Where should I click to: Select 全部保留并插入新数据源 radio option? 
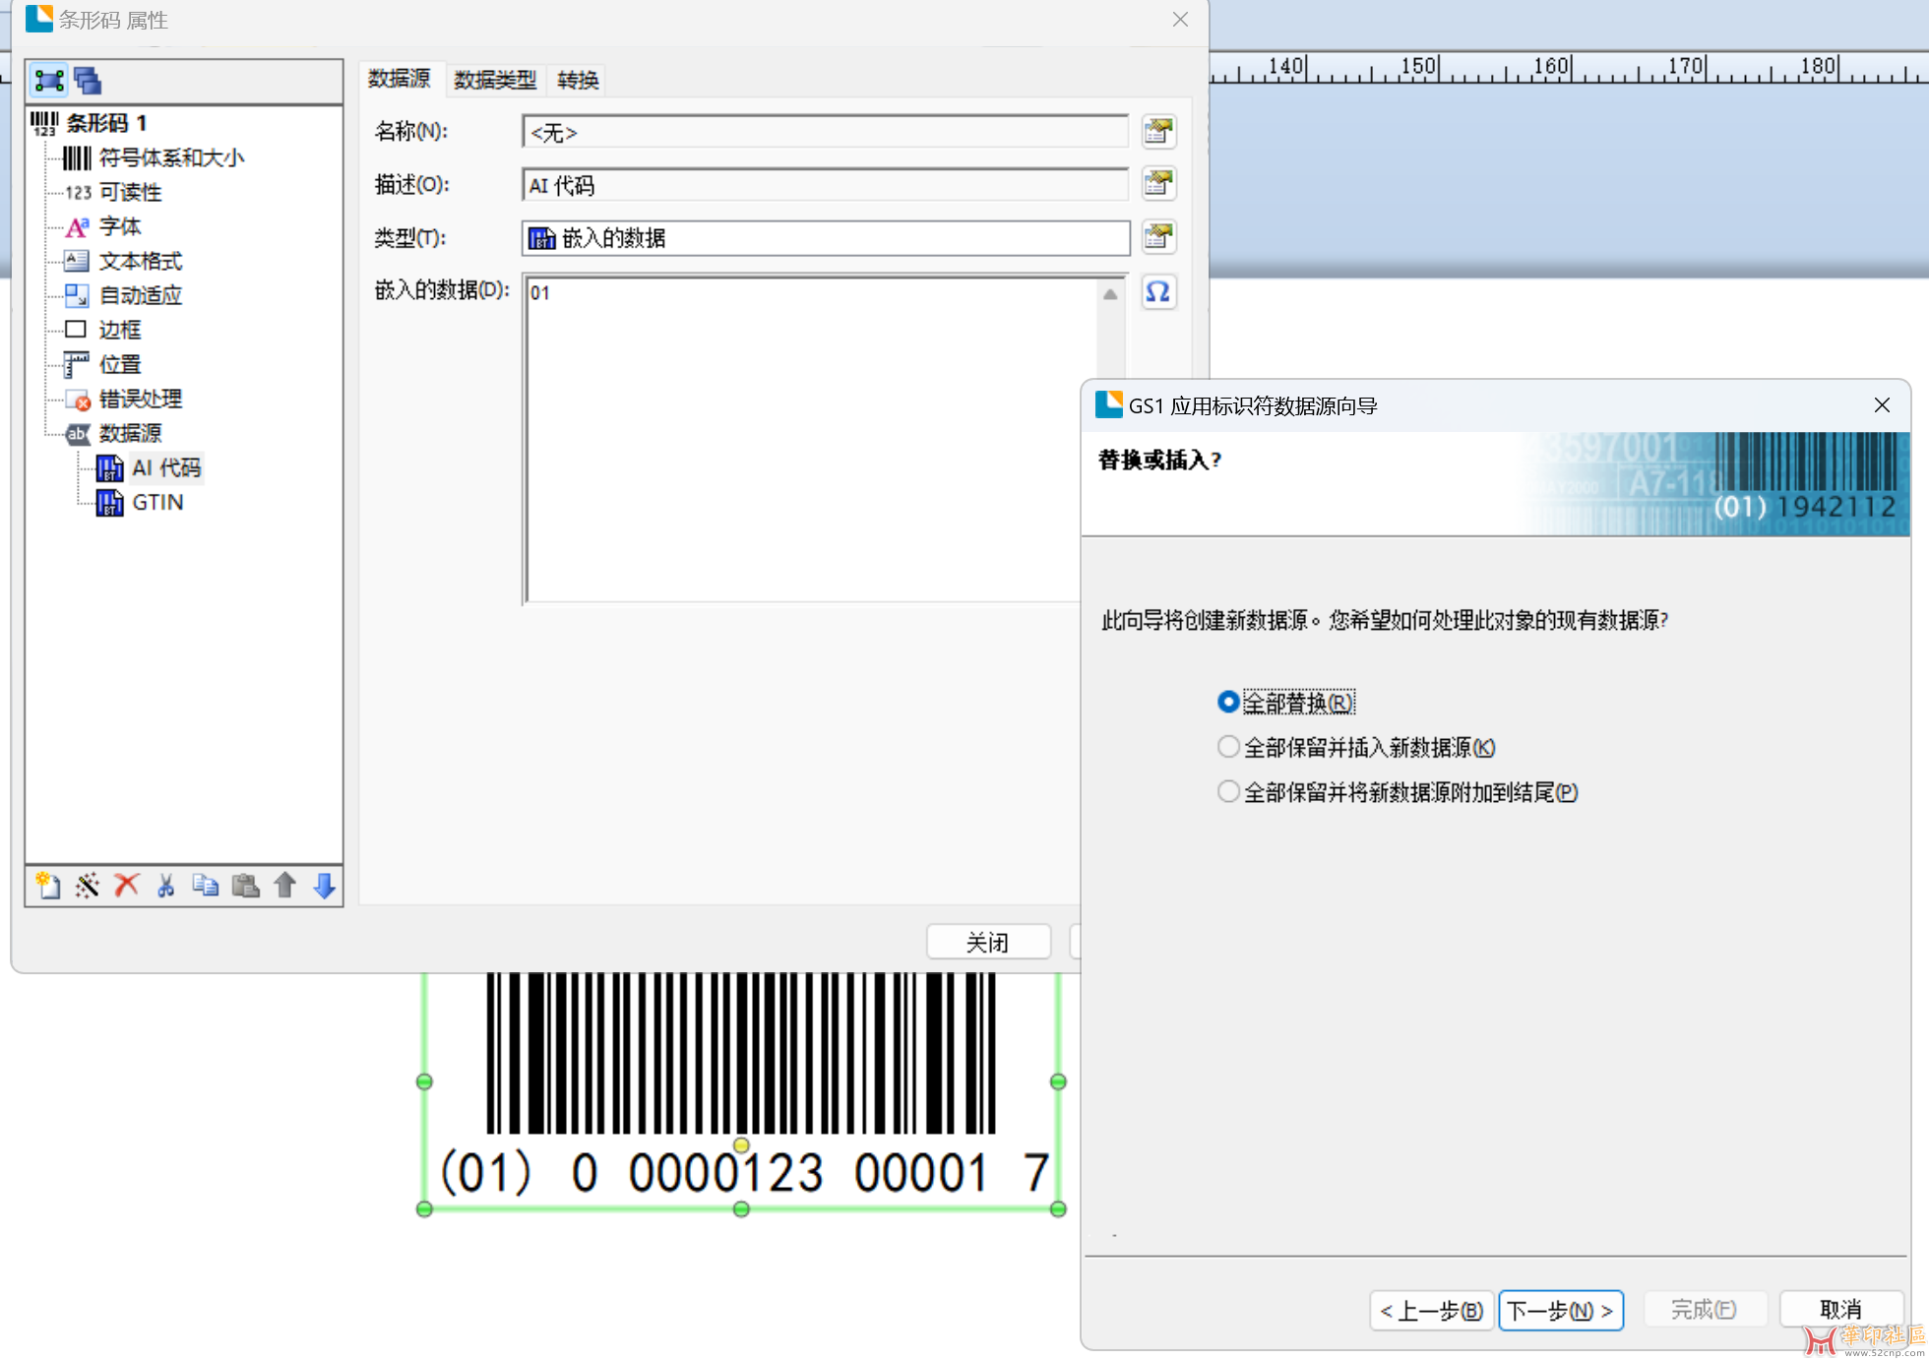[1227, 747]
